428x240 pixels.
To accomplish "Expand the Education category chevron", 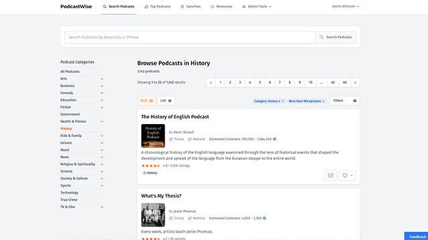I will click(102, 100).
